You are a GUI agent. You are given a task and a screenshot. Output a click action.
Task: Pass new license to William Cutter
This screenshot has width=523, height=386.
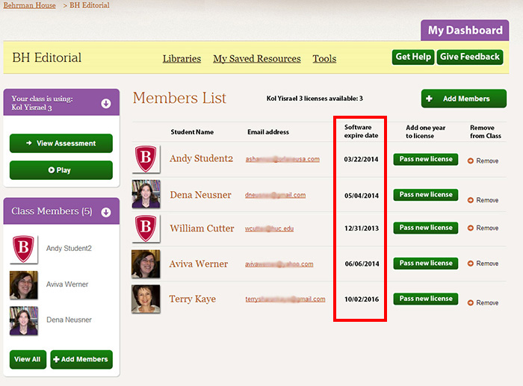click(426, 228)
